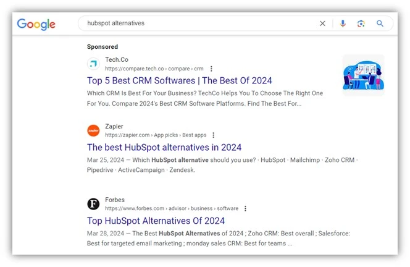
Task: Click the Forbes site name
Action: coord(115,200)
